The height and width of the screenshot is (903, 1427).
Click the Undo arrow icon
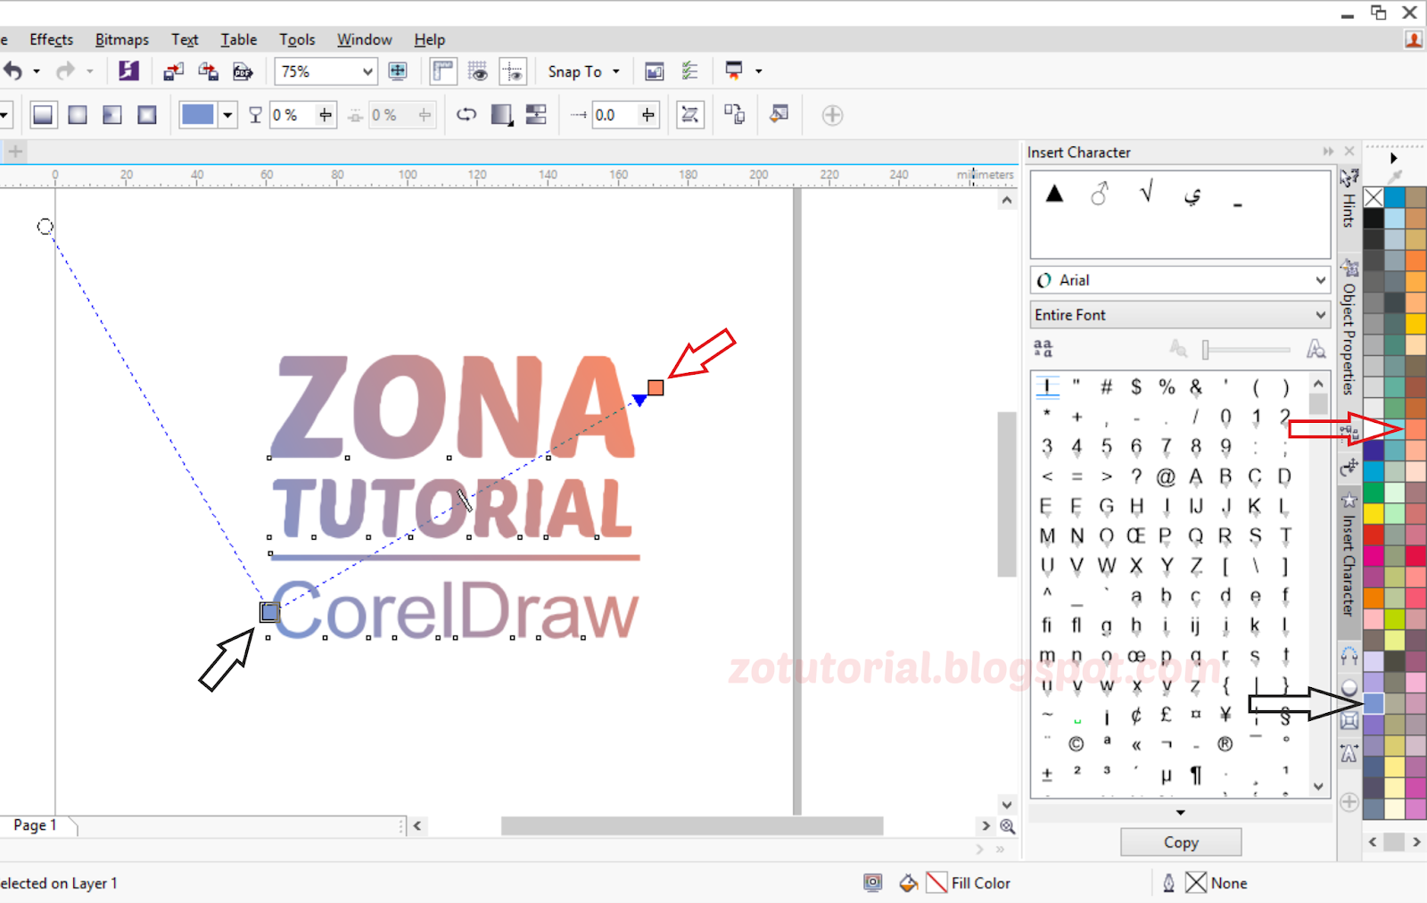(12, 70)
